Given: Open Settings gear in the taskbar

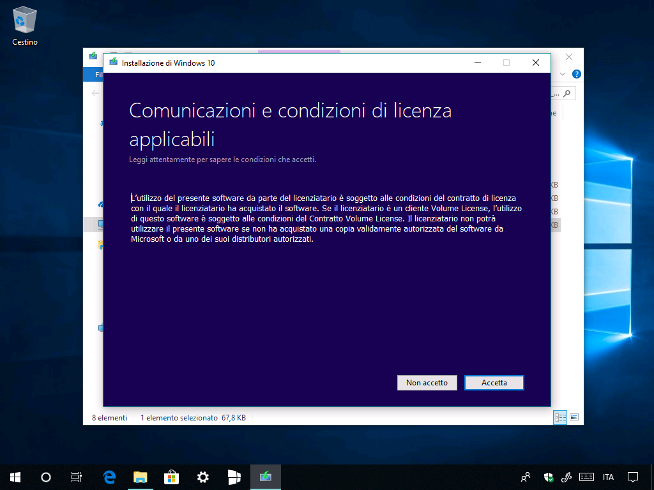Looking at the screenshot, I should (202, 477).
